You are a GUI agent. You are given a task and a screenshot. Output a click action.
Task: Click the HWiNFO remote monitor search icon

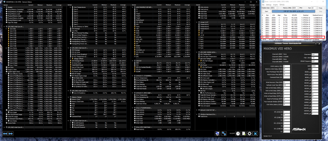[218, 134]
